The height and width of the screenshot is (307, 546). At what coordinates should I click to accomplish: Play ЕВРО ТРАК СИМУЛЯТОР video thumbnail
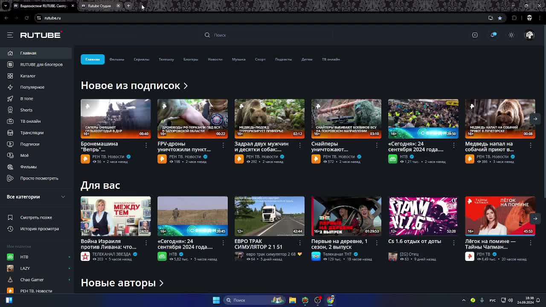(270, 216)
